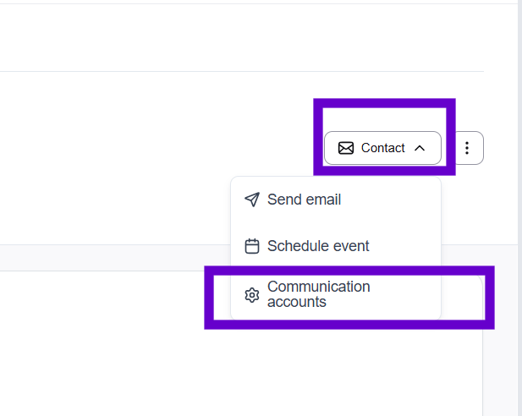The height and width of the screenshot is (416, 522).
Task: Click the upward caret next to Contact
Action: (420, 148)
